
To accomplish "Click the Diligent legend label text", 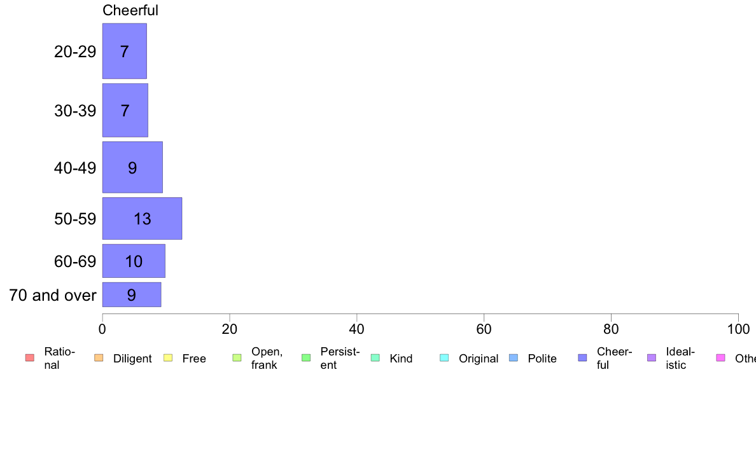I will 132,359.
